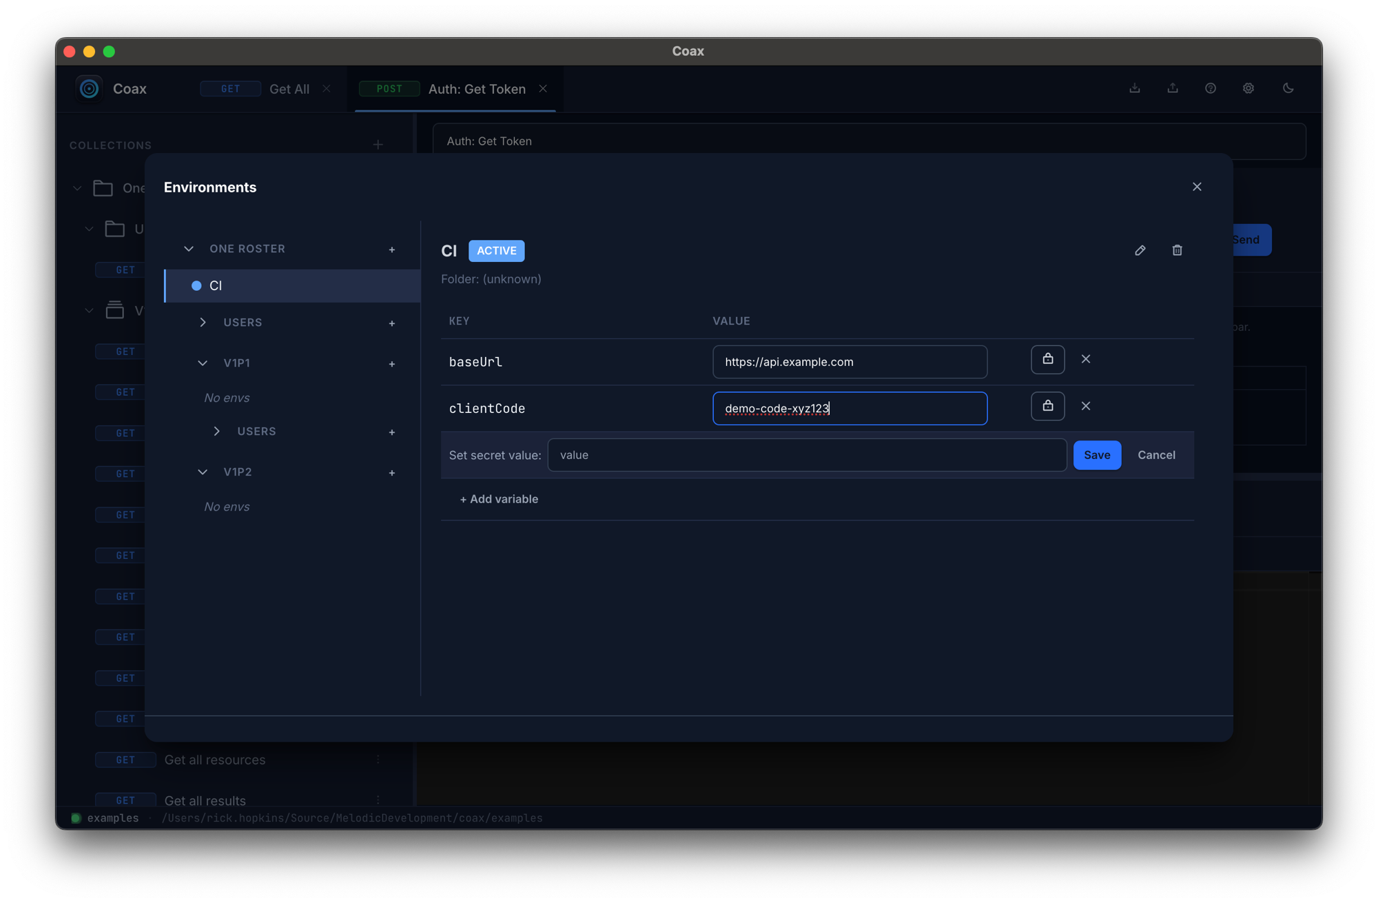Expand the USERS folder under V1P1
1378x903 pixels.
click(216, 432)
